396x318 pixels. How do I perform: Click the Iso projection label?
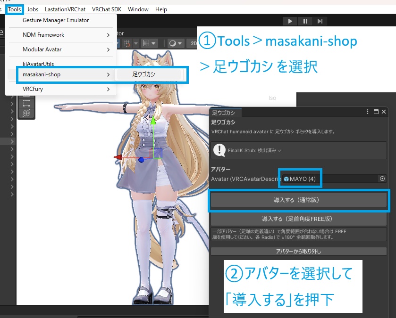click(272, 98)
